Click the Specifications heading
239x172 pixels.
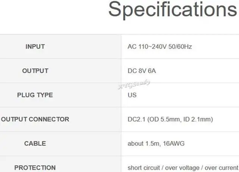(x=173, y=9)
